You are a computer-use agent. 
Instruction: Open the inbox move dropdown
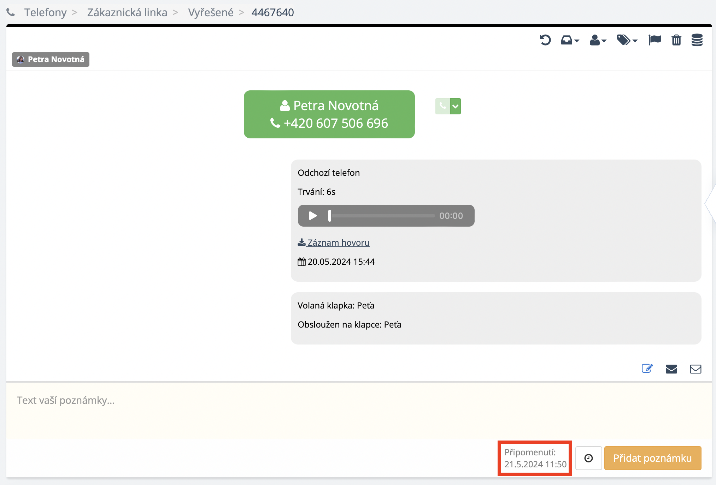(570, 40)
